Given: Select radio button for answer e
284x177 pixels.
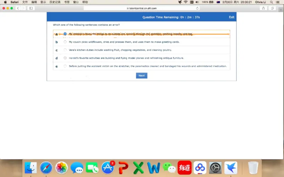Looking at the screenshot, I should pos(65,66).
